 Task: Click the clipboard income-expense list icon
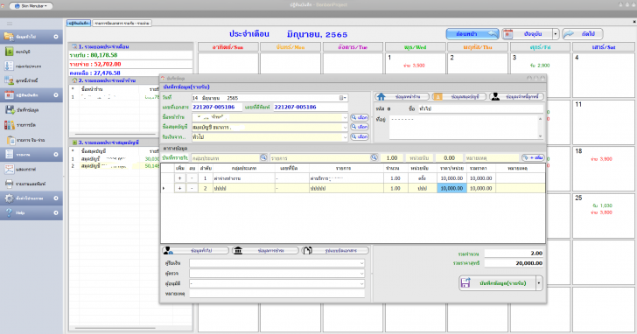tap(11, 140)
